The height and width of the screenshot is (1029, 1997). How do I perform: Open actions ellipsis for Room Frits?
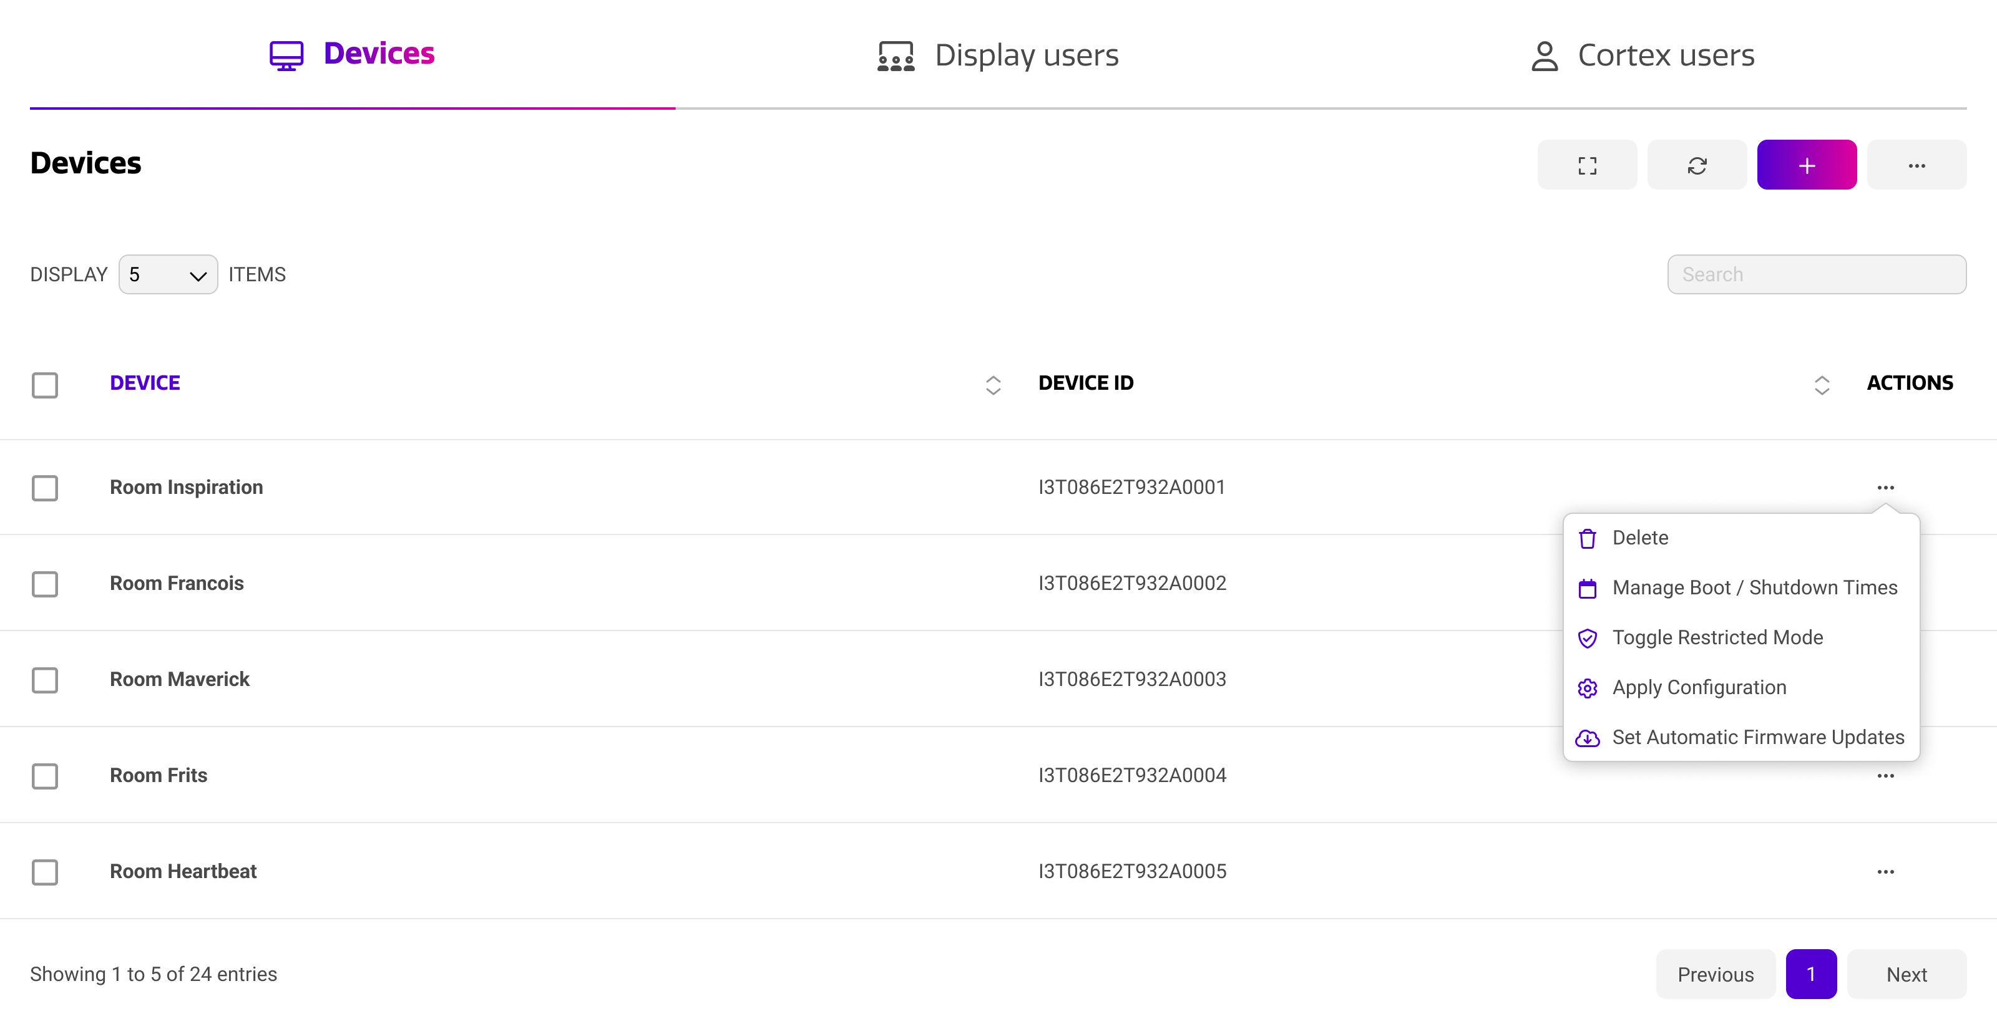(1885, 776)
